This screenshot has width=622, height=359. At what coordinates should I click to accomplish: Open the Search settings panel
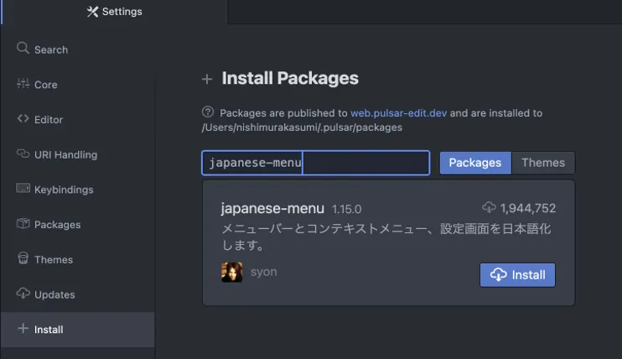click(x=78, y=49)
